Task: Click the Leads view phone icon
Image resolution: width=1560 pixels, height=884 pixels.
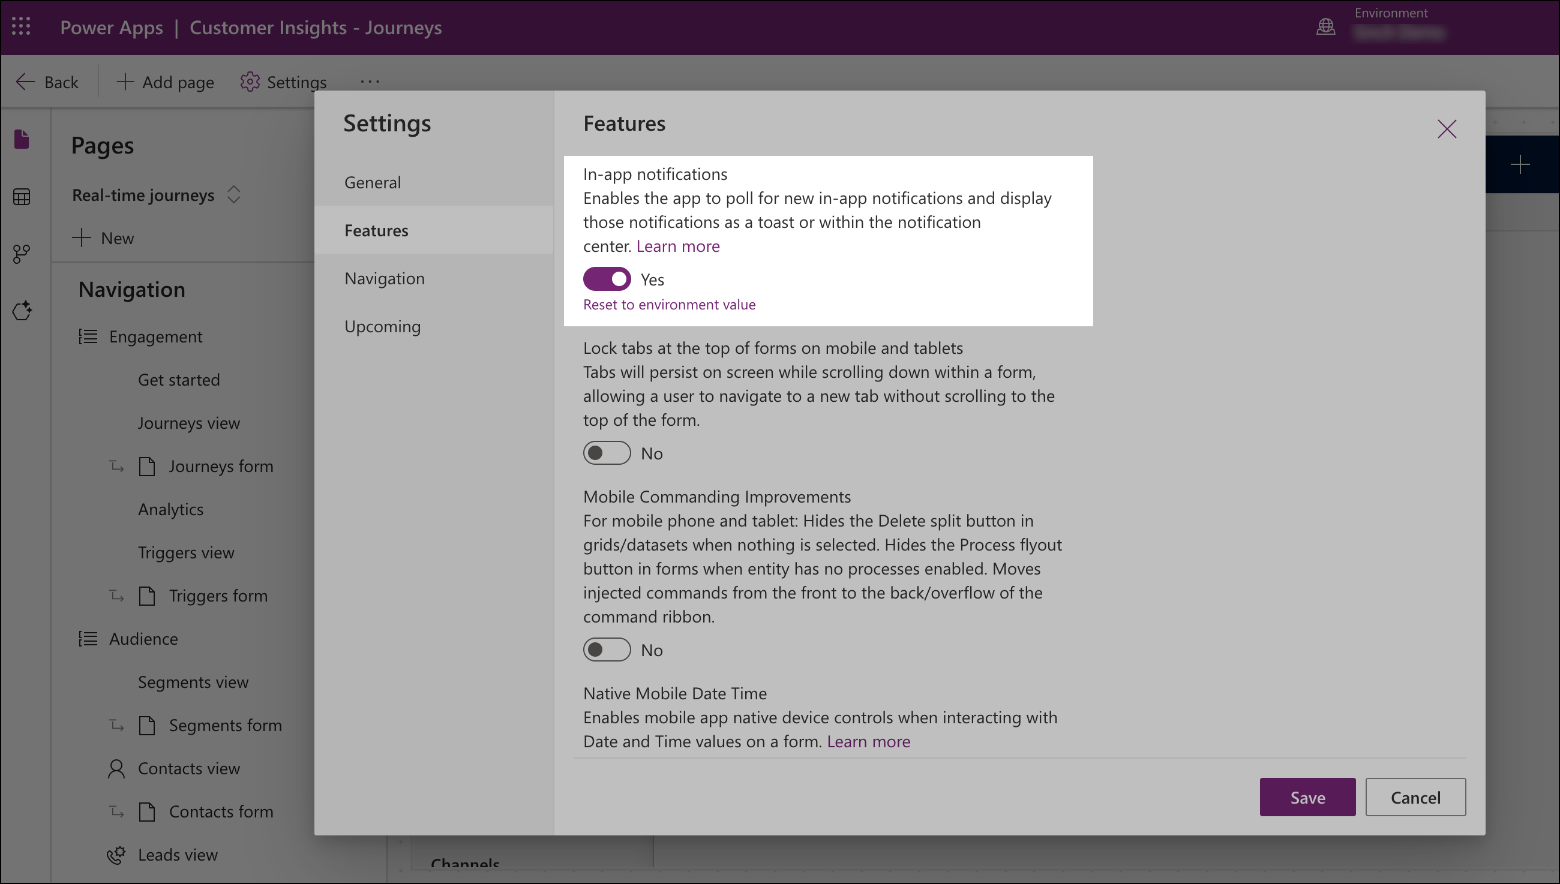Action: (116, 855)
